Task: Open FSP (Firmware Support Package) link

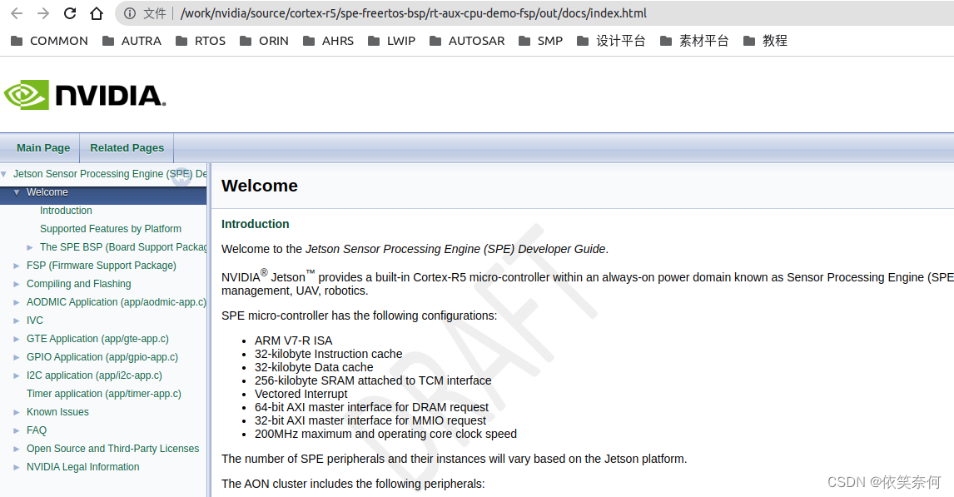Action: pyautogui.click(x=101, y=266)
